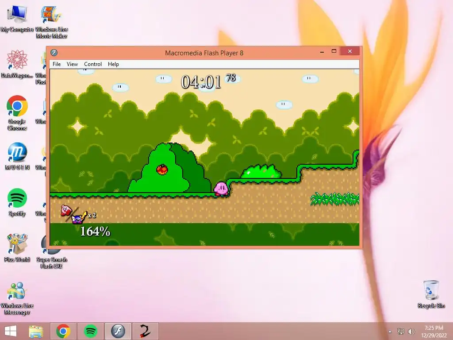The image size is (453, 340).
Task: Select the Plus World desktop icon
Action: 17,247
